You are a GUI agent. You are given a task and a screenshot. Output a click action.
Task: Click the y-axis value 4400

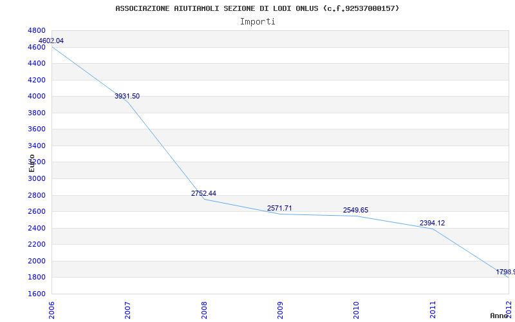37,63
